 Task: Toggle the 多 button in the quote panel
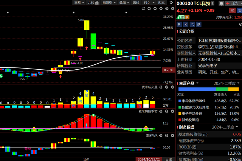(199, 24)
